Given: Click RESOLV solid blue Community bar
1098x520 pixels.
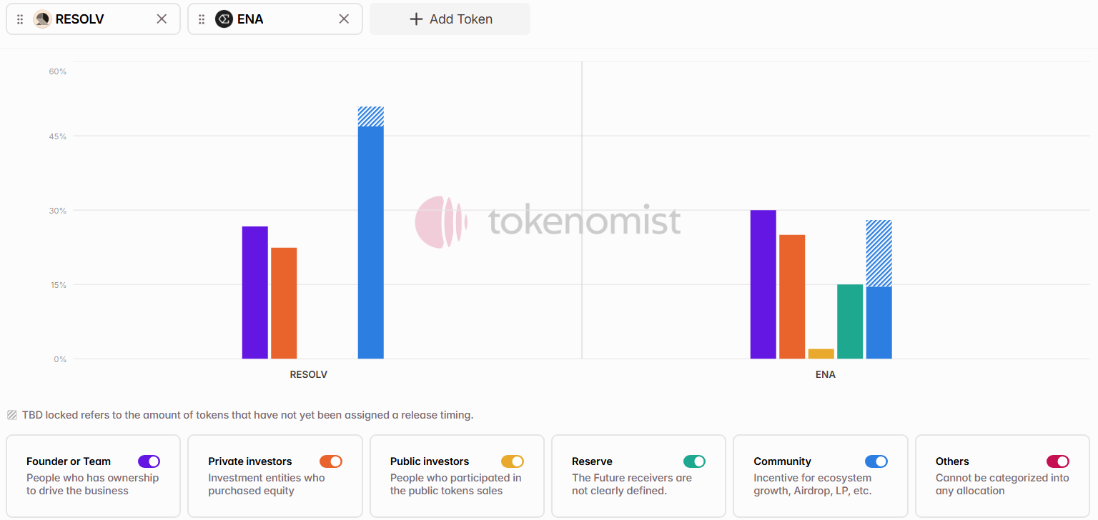Looking at the screenshot, I should pyautogui.click(x=371, y=243).
